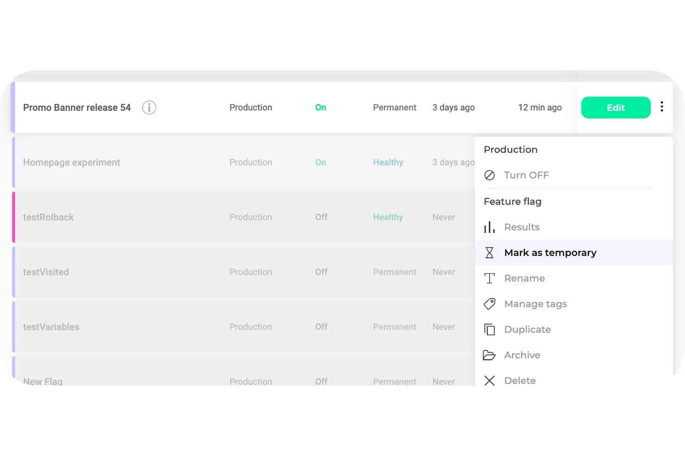Open info icon beside Promo Banner release 54

tap(149, 108)
